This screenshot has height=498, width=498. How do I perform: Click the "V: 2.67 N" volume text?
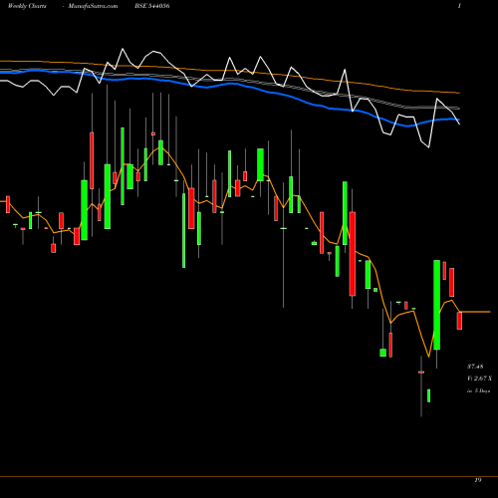pyautogui.click(x=479, y=378)
